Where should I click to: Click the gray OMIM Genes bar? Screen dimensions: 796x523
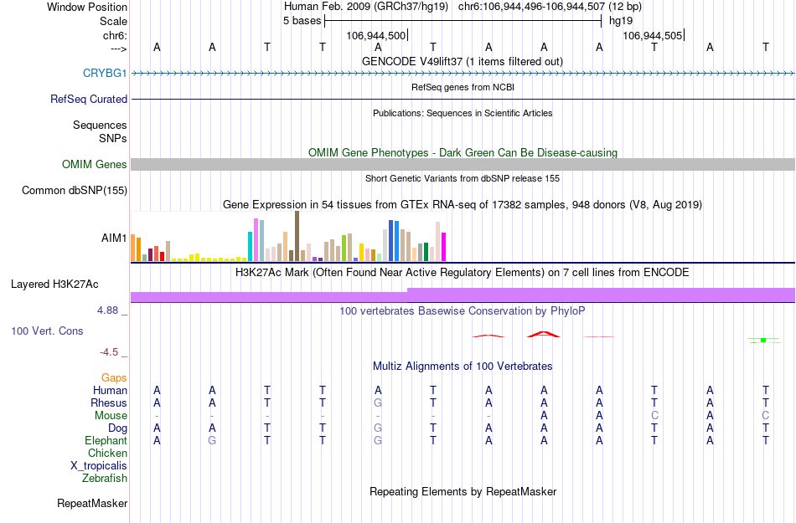[463, 164]
